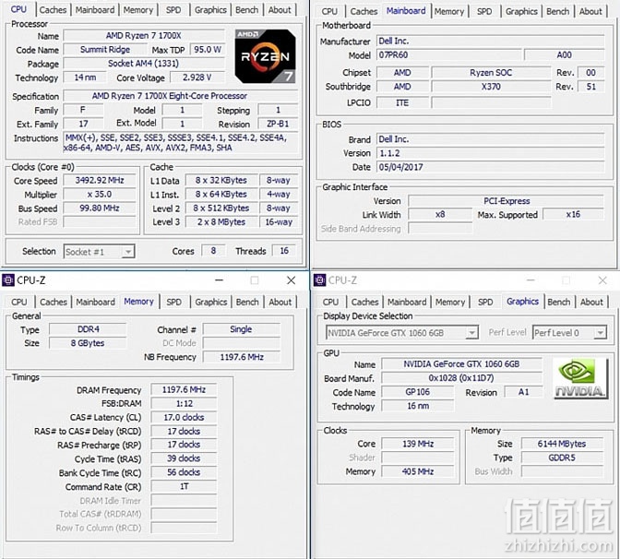
Task: Click the memory Type field DDR4
Action: (88, 329)
